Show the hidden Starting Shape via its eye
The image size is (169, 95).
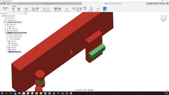(x=9, y=39)
